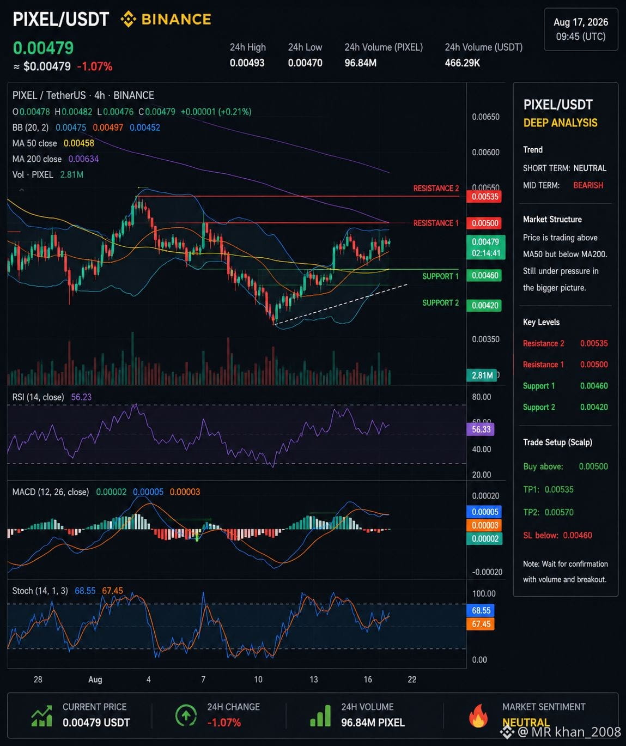Click the Market Structure heading

(552, 220)
